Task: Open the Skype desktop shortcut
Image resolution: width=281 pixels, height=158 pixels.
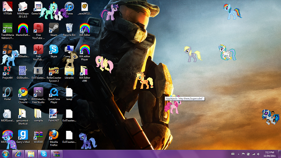Action: point(54,49)
